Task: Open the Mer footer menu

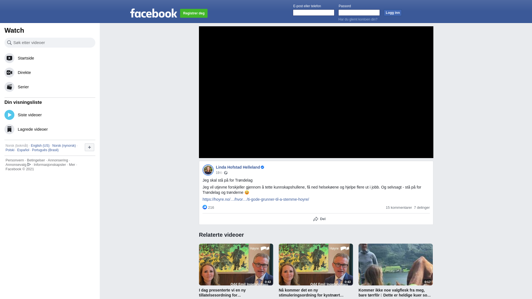Action: 72,165
